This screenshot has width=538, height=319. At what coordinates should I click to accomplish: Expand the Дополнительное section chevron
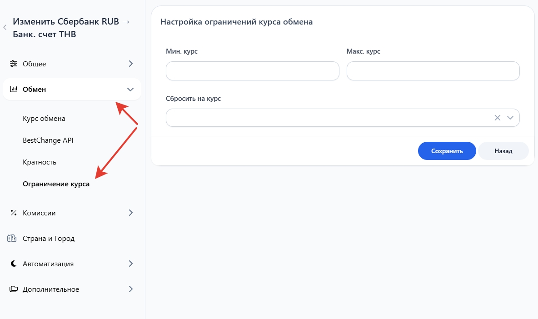point(131,289)
